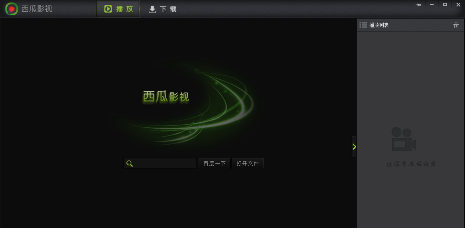Click the 百度一下 button

pyautogui.click(x=215, y=163)
